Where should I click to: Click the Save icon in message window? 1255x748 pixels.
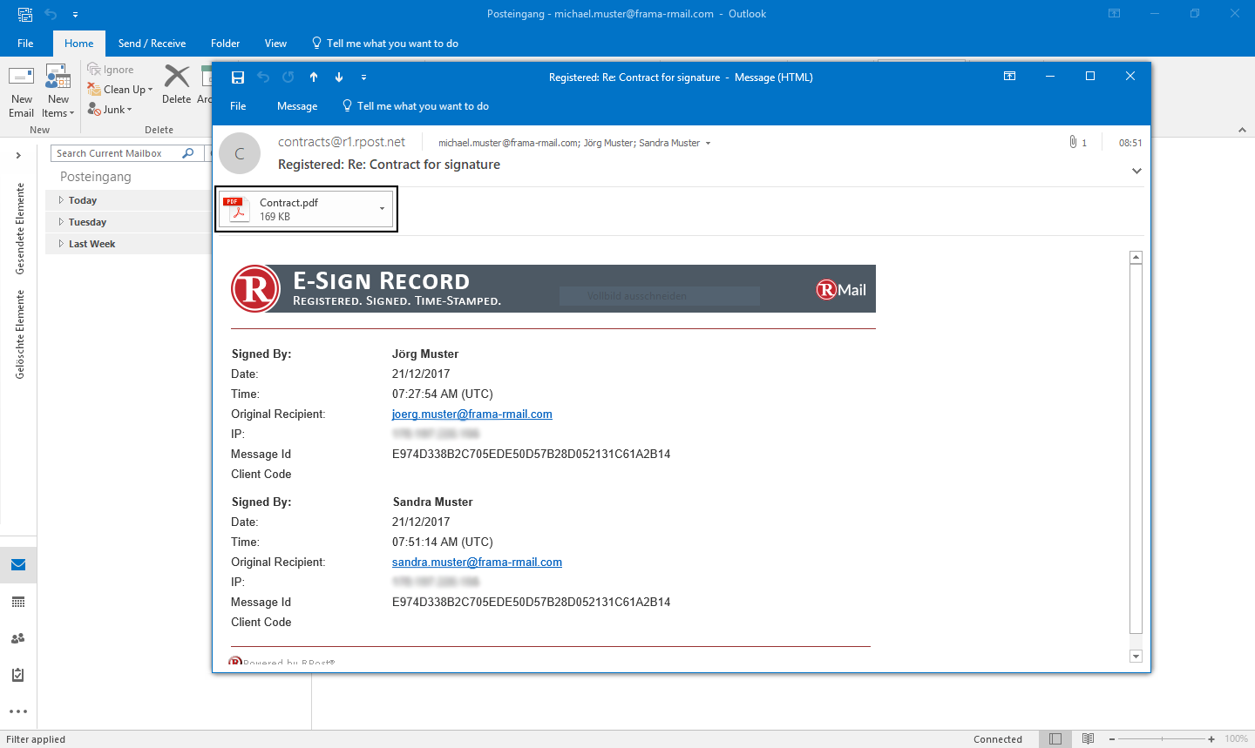click(x=238, y=77)
